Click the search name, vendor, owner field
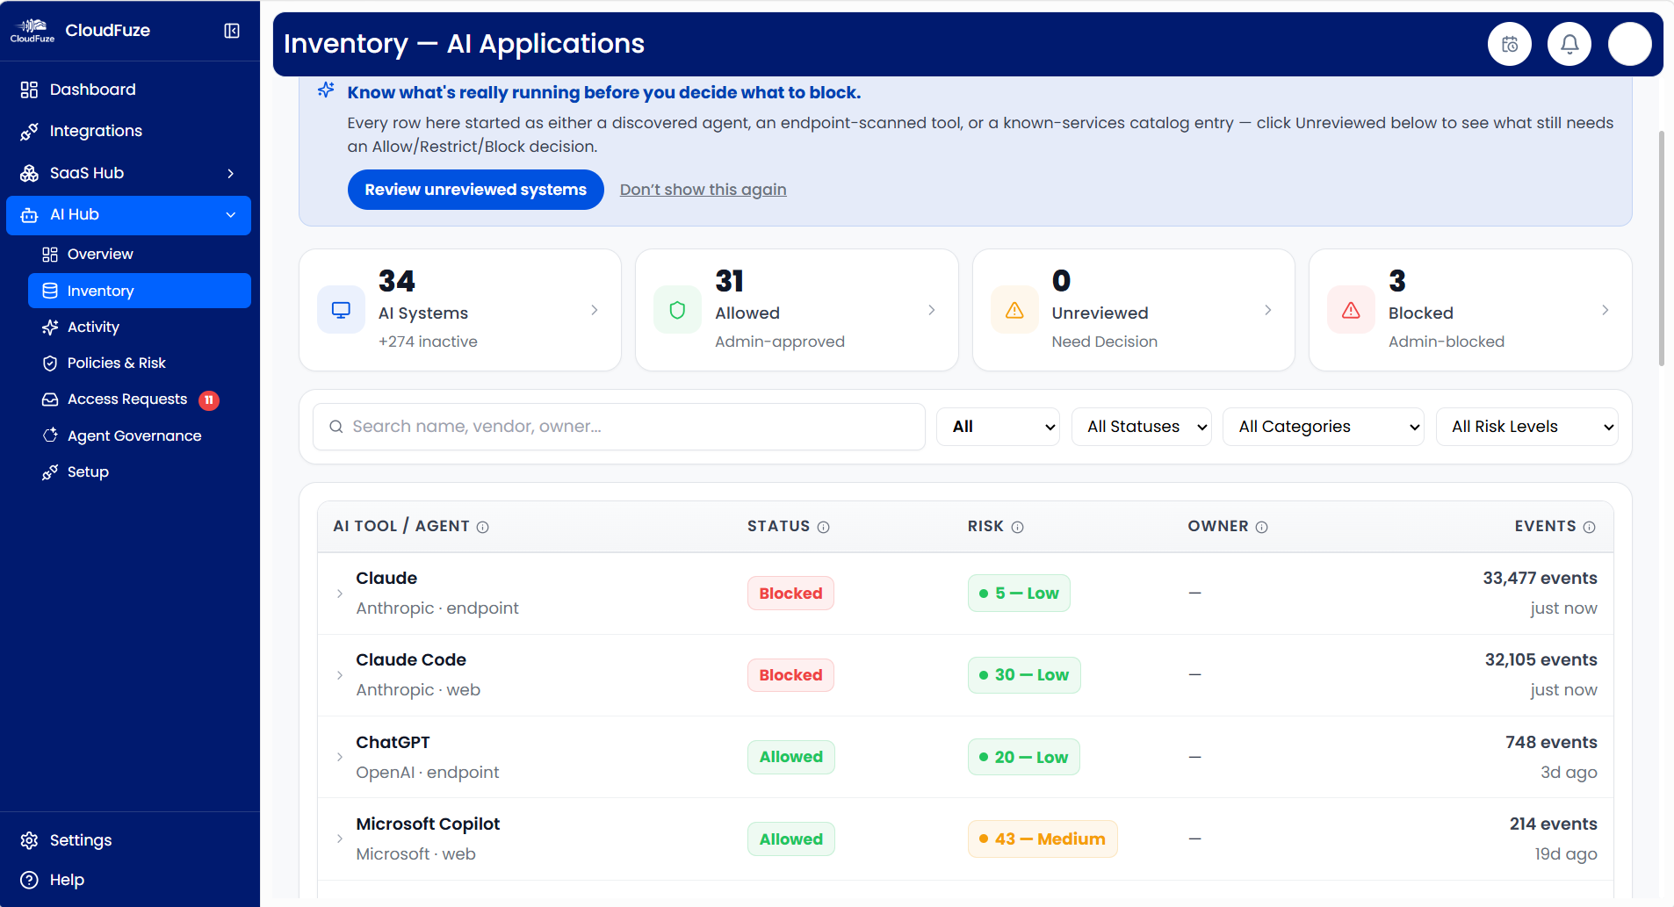This screenshot has width=1674, height=907. [619, 427]
